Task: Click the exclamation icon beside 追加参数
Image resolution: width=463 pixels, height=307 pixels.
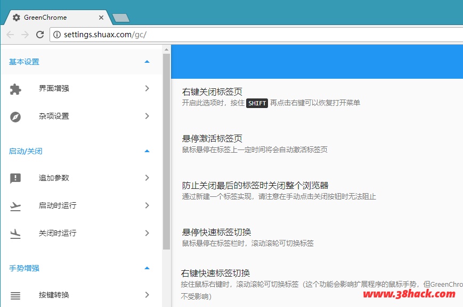Action: [15, 178]
